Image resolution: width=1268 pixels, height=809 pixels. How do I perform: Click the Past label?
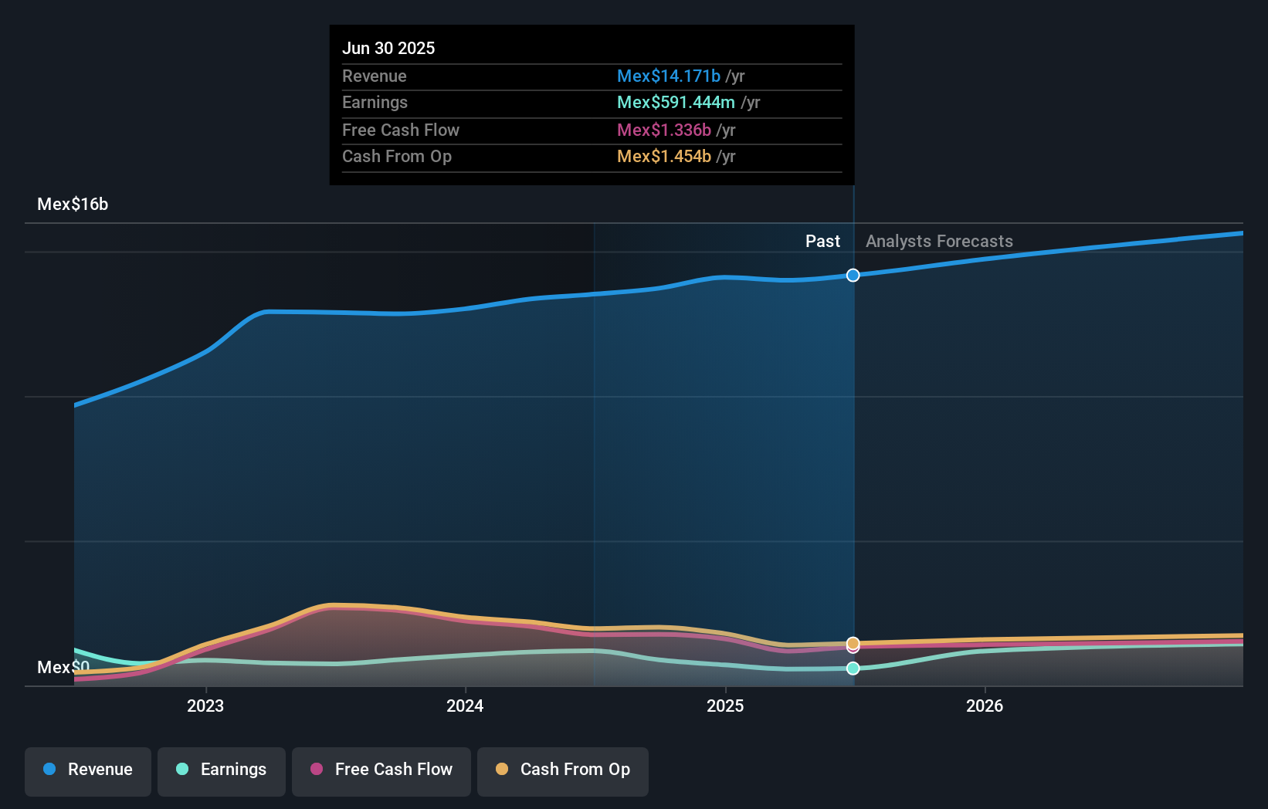tap(822, 241)
